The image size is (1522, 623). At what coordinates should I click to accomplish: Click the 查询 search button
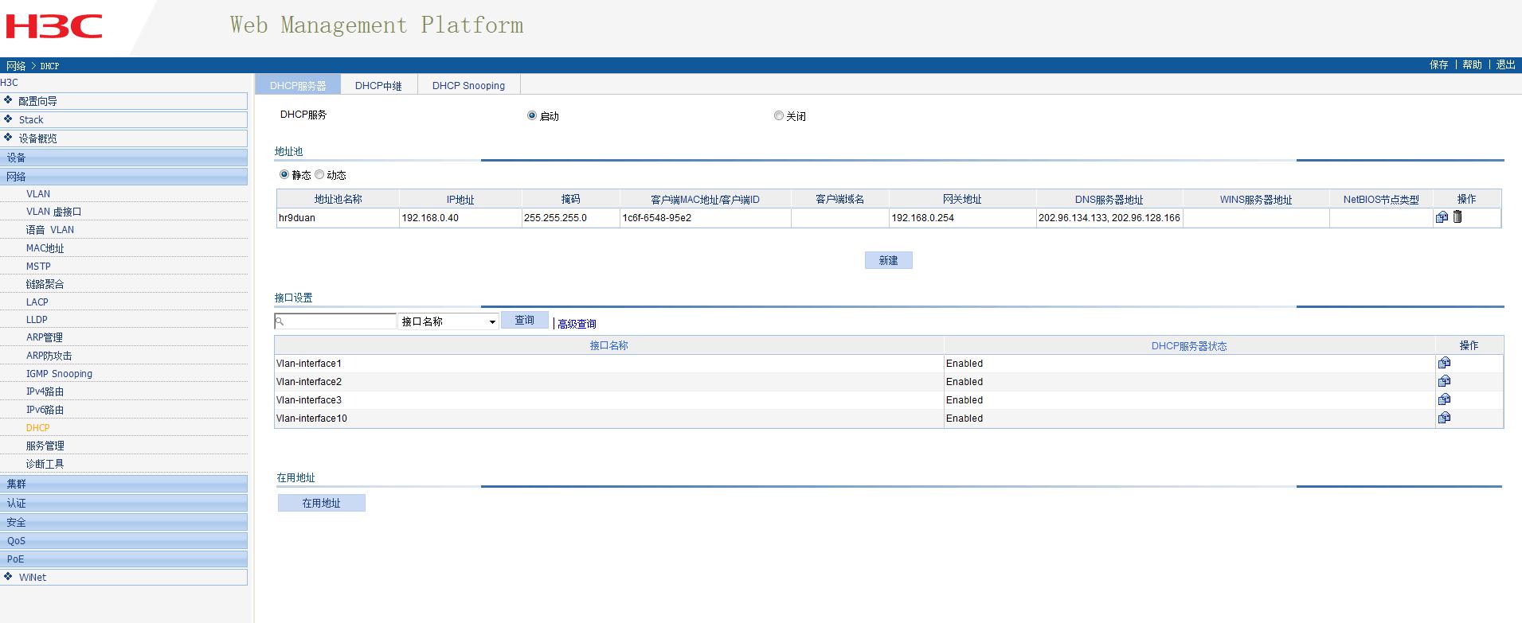pyautogui.click(x=524, y=320)
